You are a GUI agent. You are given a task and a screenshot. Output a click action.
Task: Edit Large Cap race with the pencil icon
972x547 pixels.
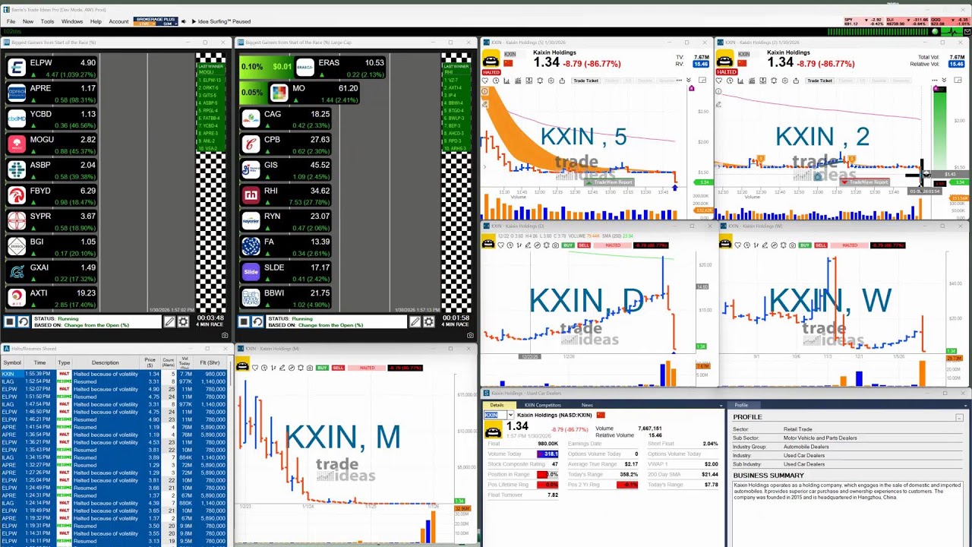coord(415,322)
